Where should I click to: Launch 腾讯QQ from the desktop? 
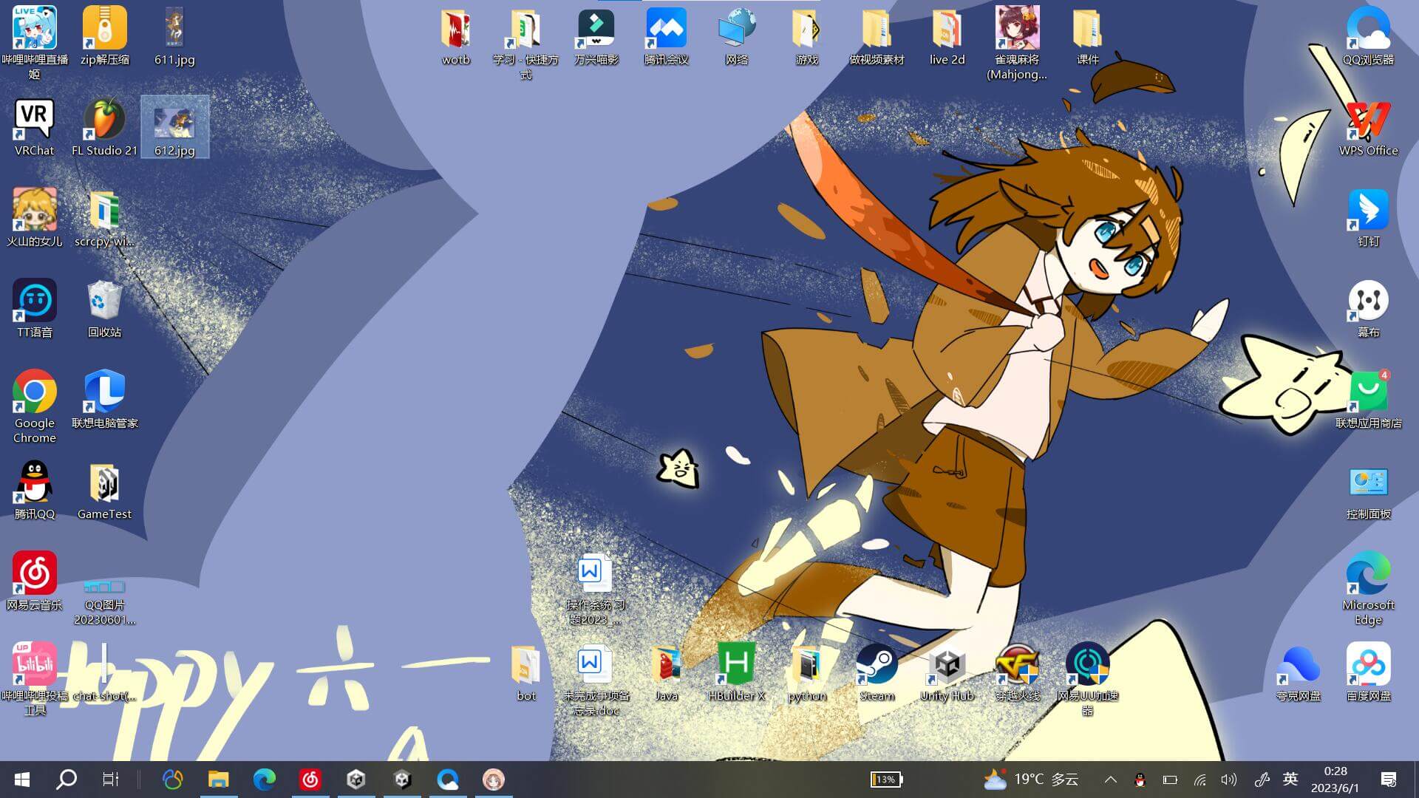pos(34,491)
